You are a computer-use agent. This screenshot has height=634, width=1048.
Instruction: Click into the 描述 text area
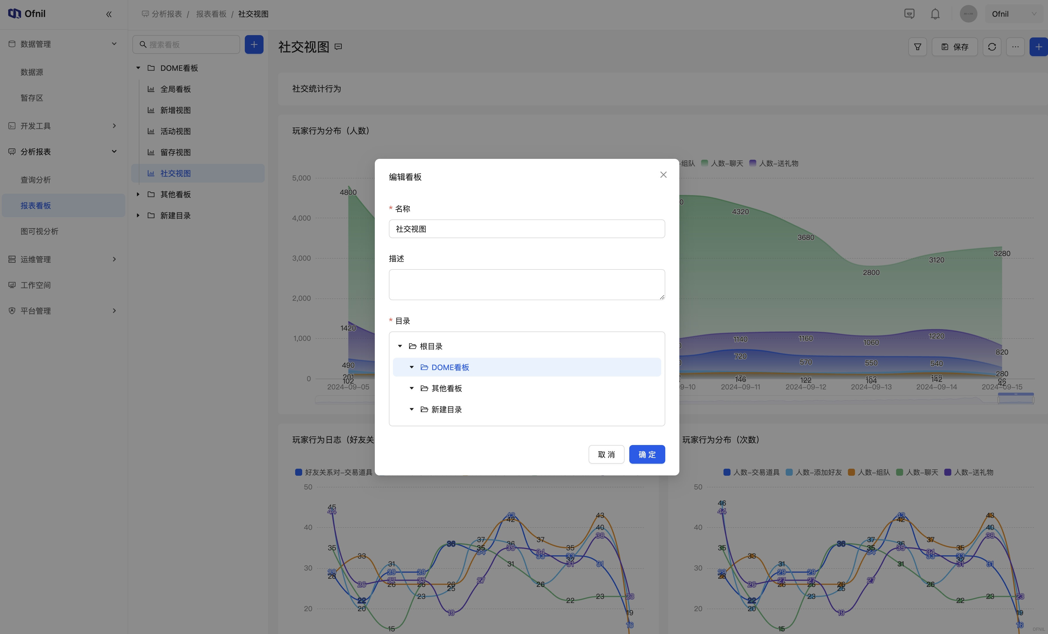pyautogui.click(x=526, y=284)
